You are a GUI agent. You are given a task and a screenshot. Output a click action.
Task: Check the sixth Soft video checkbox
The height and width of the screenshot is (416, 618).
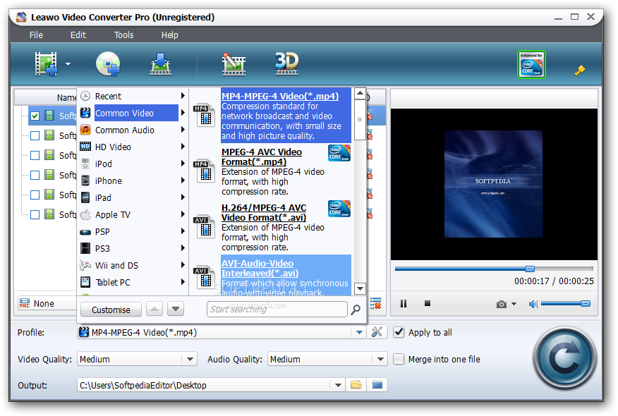pos(35,214)
